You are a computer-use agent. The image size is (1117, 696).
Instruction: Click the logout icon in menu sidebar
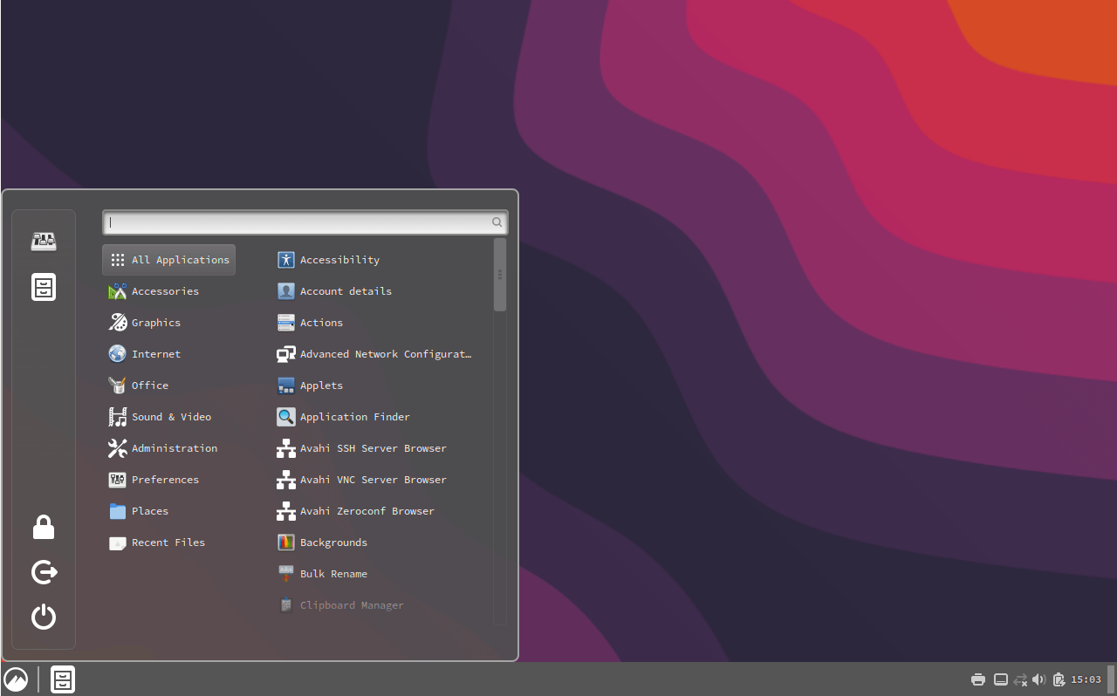tap(44, 572)
